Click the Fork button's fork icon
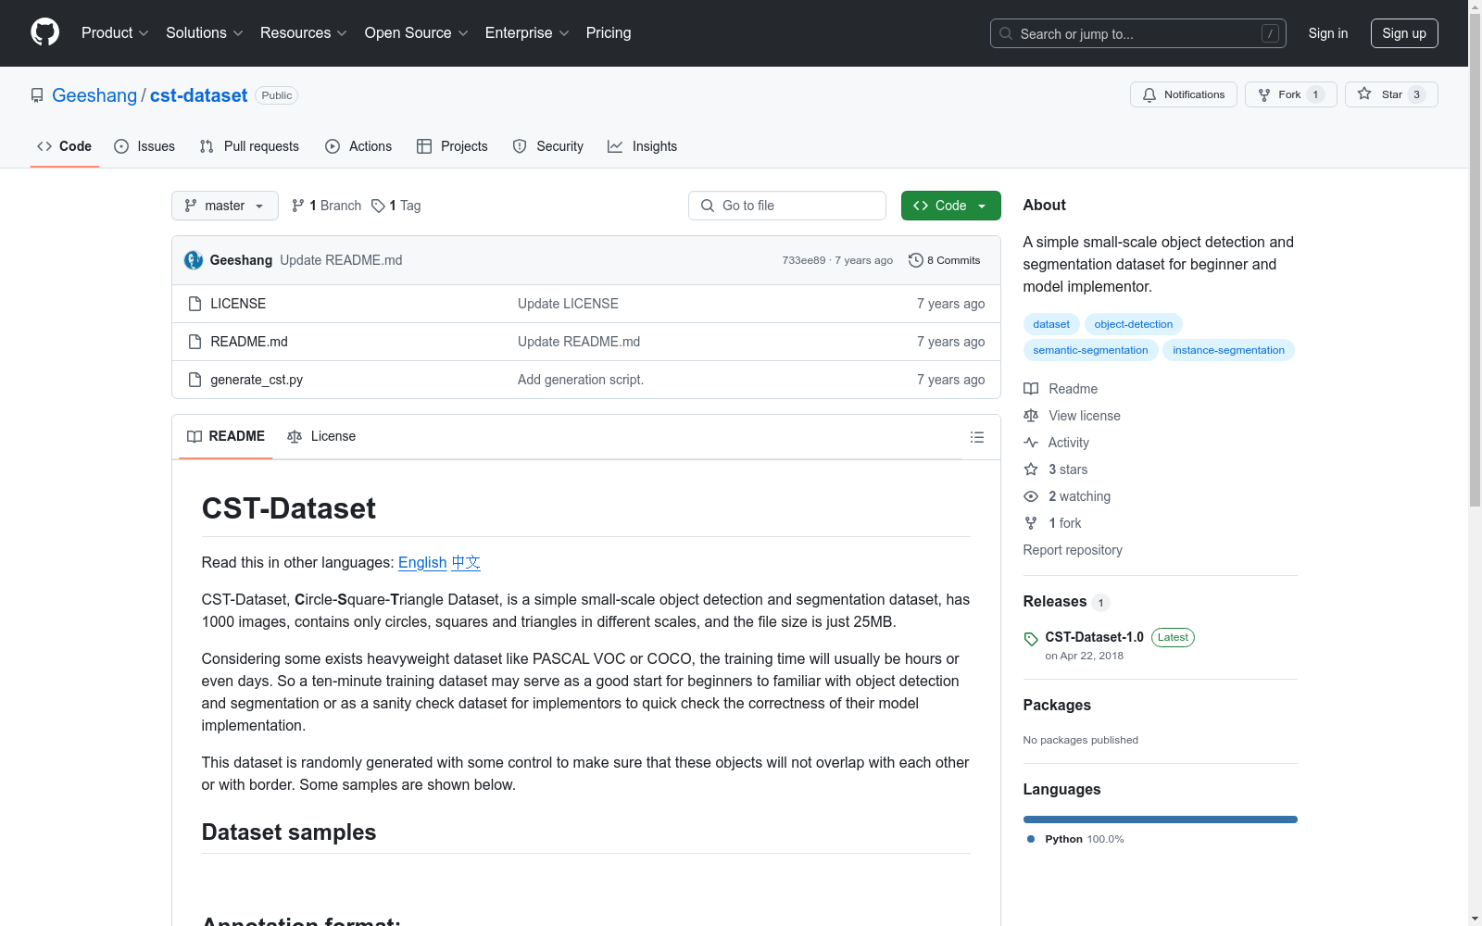 1264,94
